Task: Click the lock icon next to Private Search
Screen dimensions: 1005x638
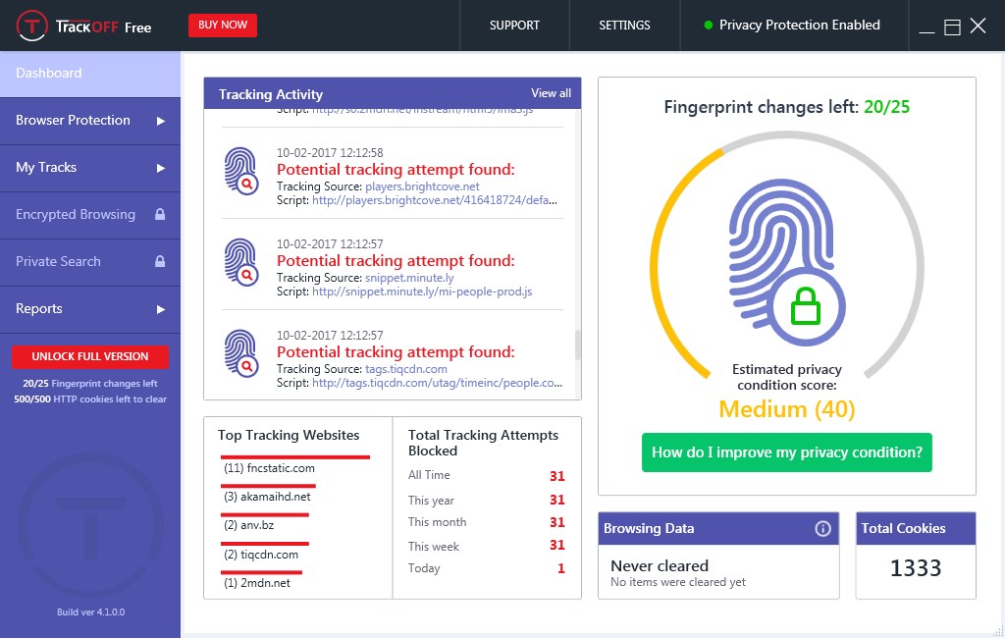Action: point(160,261)
